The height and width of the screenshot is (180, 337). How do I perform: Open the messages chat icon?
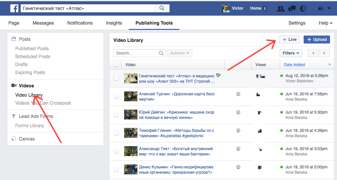point(292,8)
